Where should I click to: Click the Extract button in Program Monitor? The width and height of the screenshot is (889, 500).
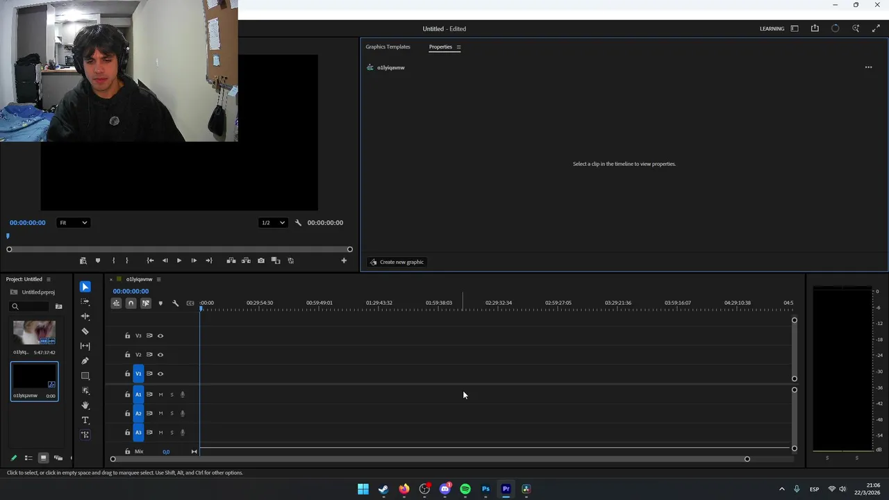coord(246,260)
